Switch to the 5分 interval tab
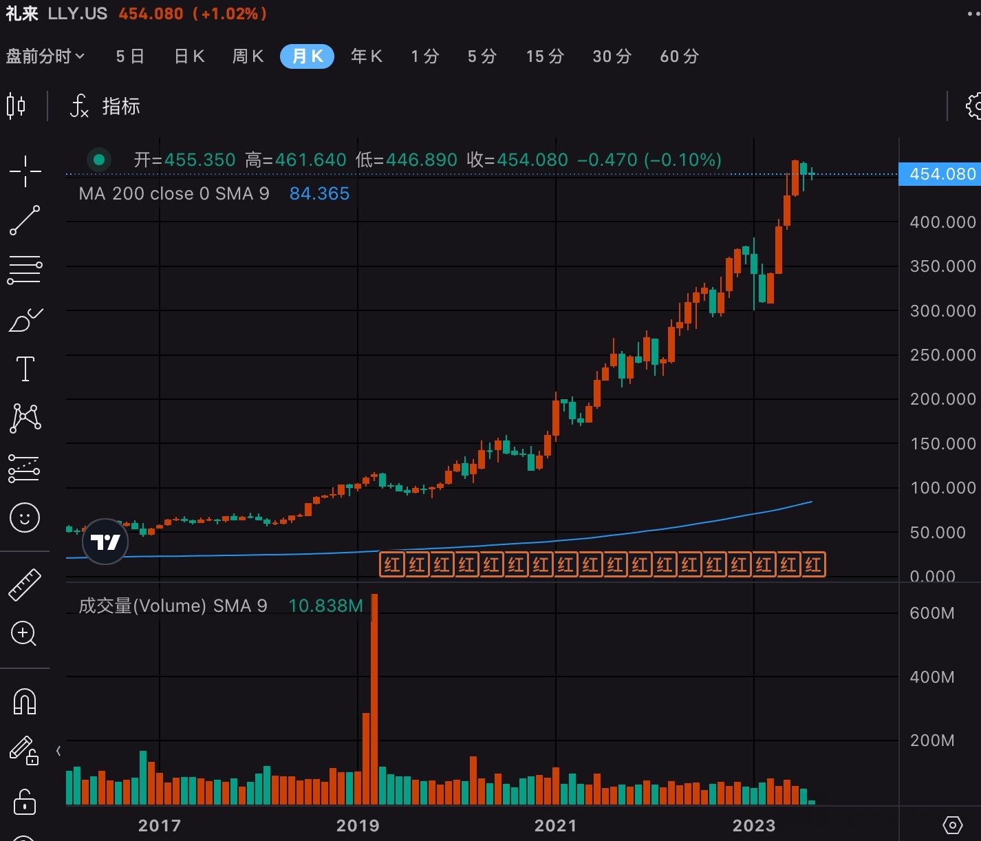The width and height of the screenshot is (981, 841). [482, 56]
